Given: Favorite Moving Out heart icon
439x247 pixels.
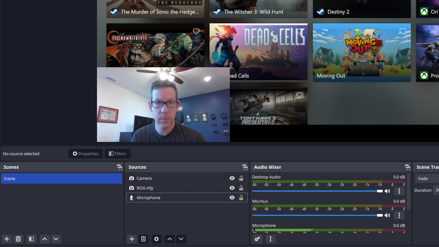Looking at the screenshot, I should point(403,31).
